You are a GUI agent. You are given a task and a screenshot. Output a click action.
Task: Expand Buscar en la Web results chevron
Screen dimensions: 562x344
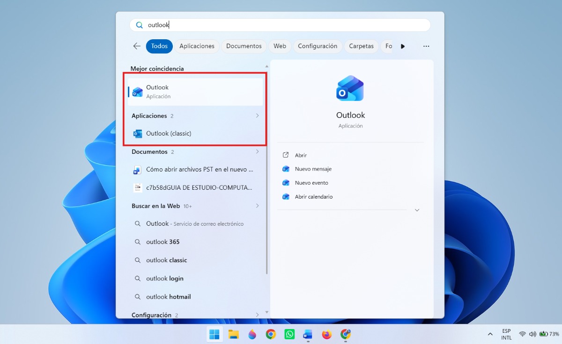[x=257, y=206]
